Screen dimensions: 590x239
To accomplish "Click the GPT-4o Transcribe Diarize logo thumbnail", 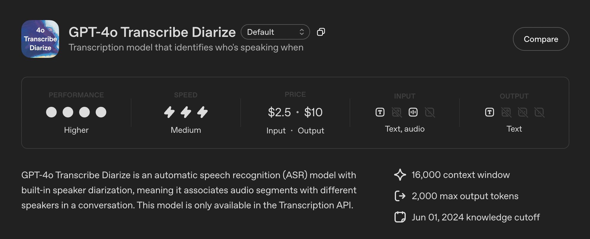I will (40, 39).
